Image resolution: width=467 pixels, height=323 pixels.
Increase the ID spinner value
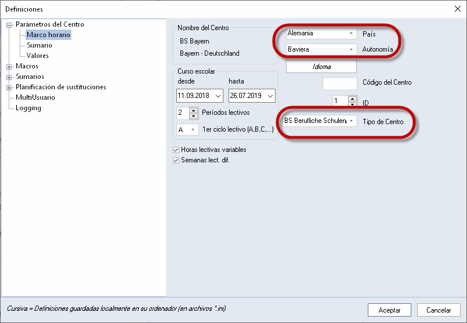[352, 99]
